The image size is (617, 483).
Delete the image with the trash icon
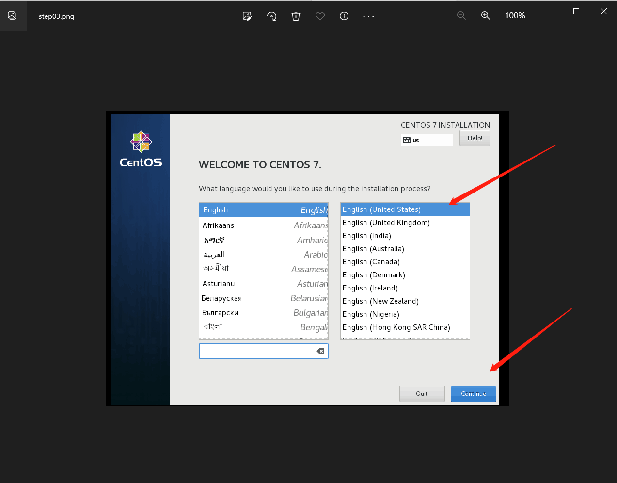tap(296, 16)
